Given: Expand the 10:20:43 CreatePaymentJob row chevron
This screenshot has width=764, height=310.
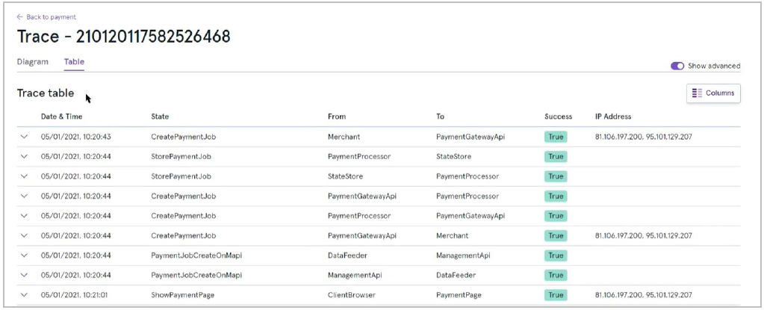Looking at the screenshot, I should [x=24, y=137].
